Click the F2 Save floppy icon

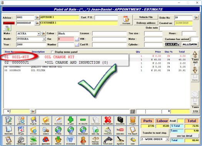coord(33,121)
